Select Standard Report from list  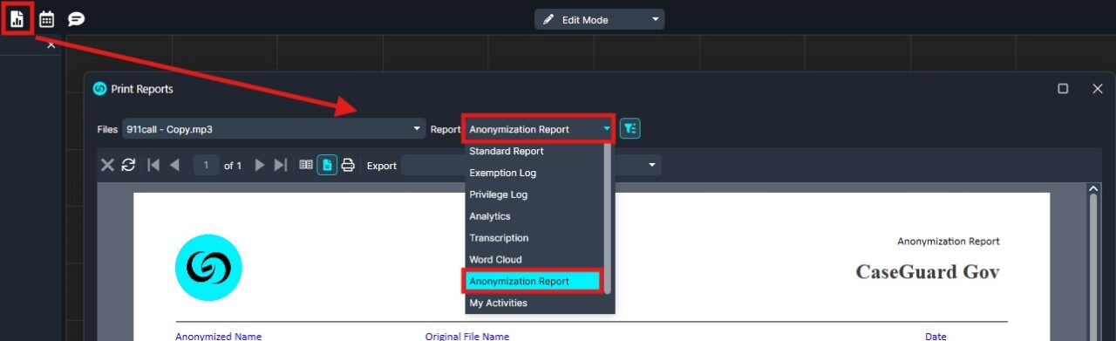534,151
